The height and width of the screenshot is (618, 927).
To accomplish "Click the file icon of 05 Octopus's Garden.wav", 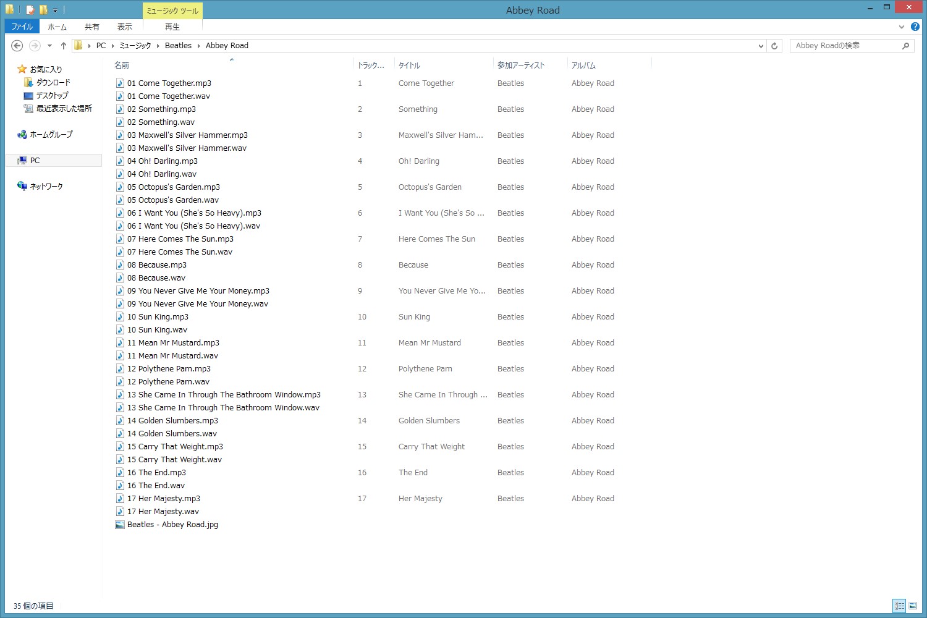I will [120, 200].
